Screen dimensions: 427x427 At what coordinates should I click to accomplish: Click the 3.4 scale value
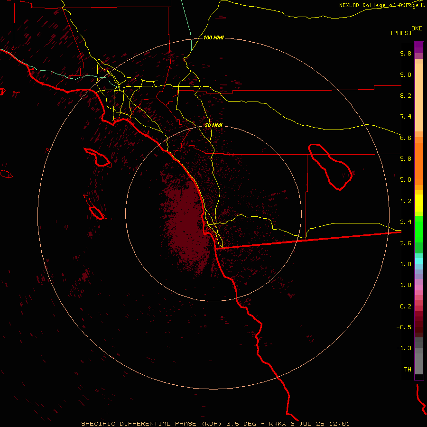406,222
